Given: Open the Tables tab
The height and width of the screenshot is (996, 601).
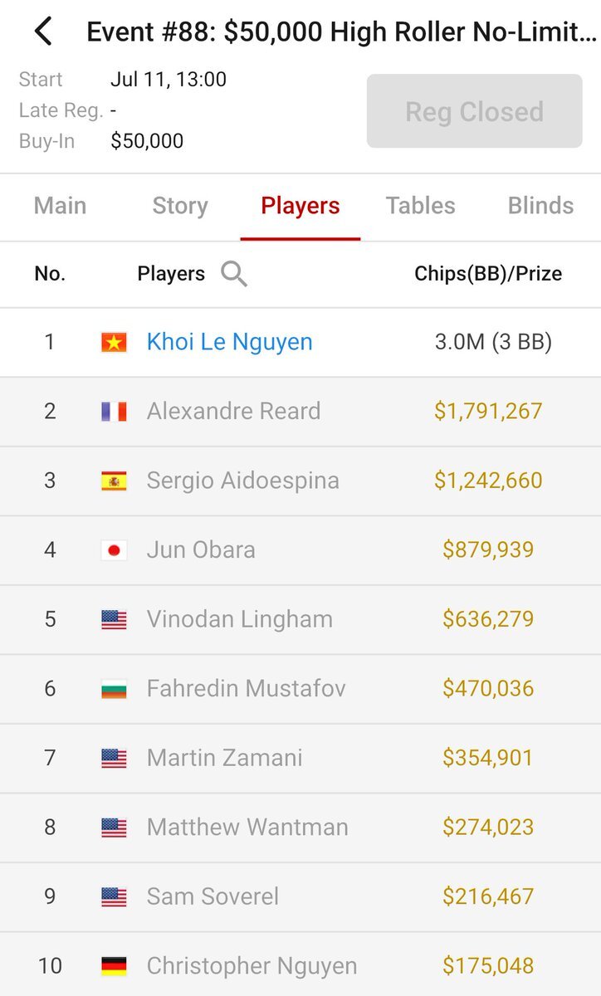Looking at the screenshot, I should pyautogui.click(x=421, y=206).
